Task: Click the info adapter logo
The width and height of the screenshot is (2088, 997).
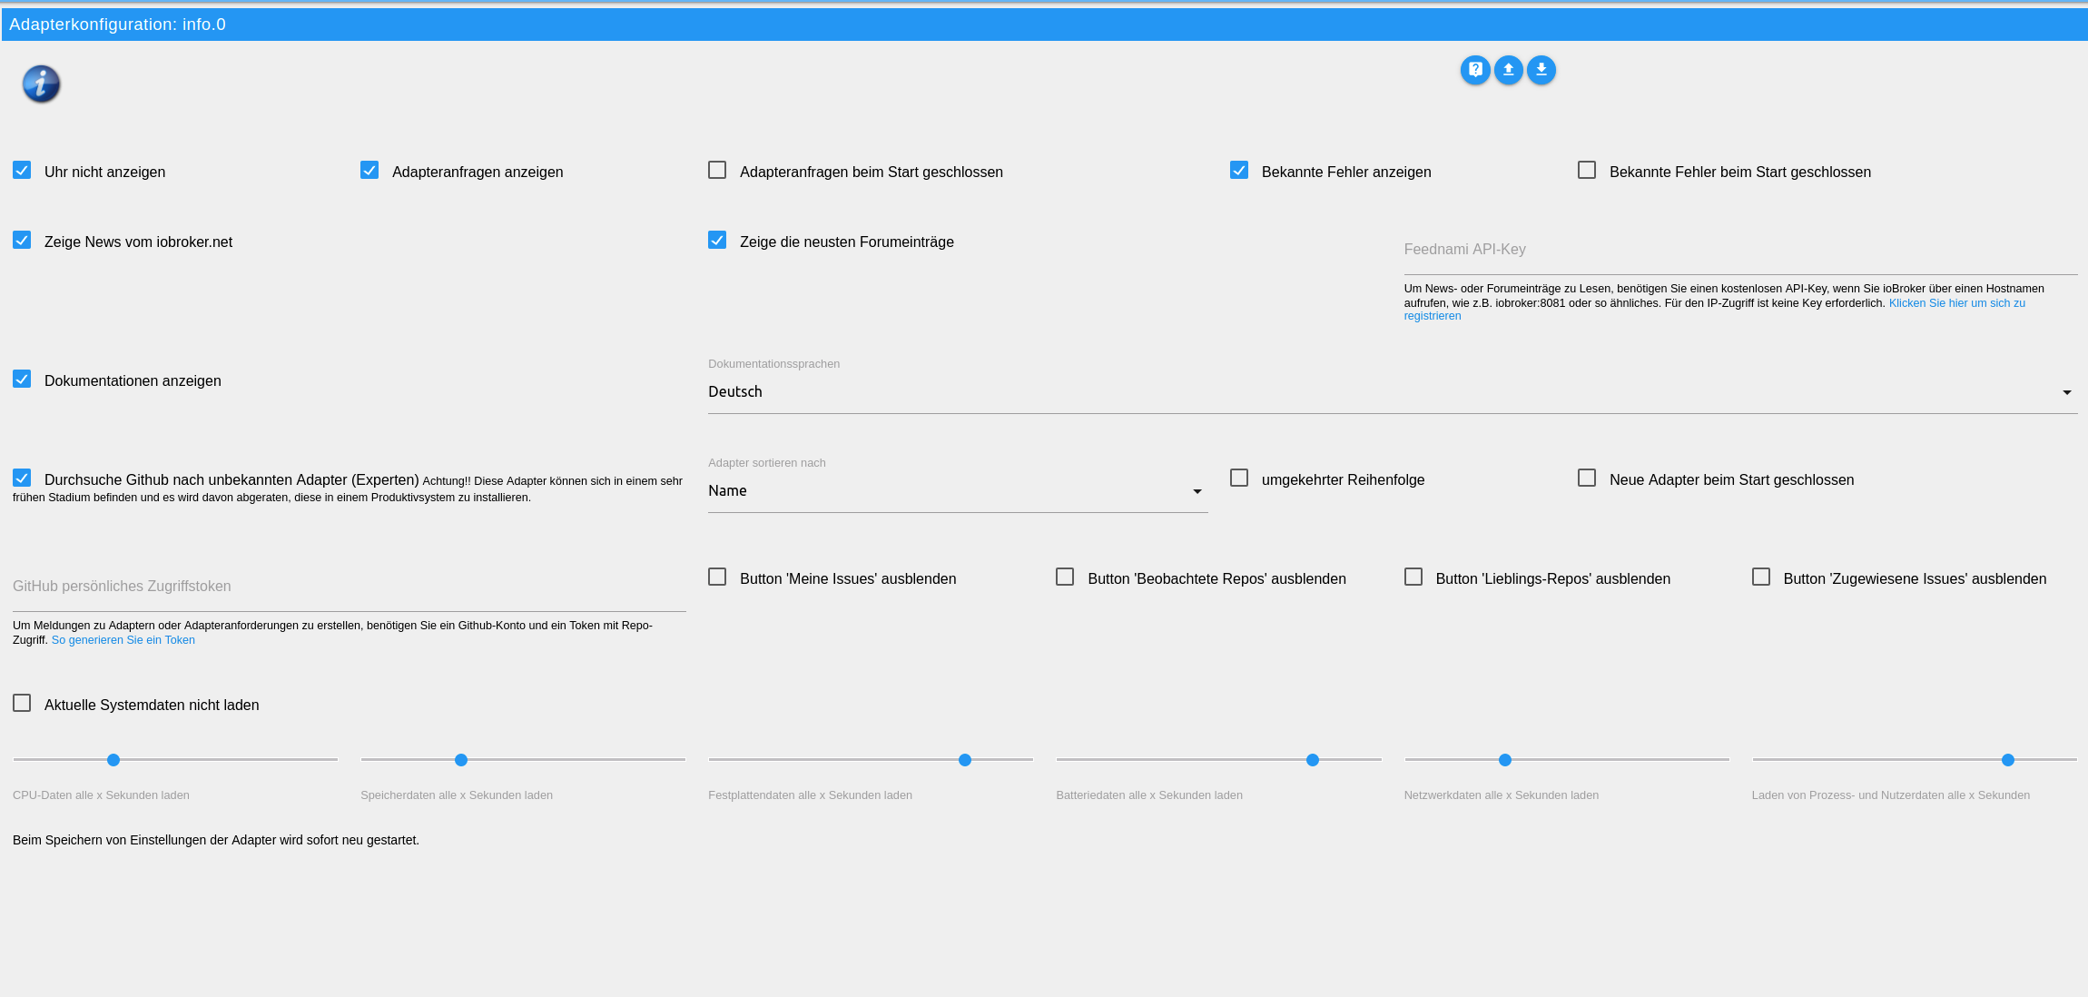Action: pyautogui.click(x=40, y=84)
